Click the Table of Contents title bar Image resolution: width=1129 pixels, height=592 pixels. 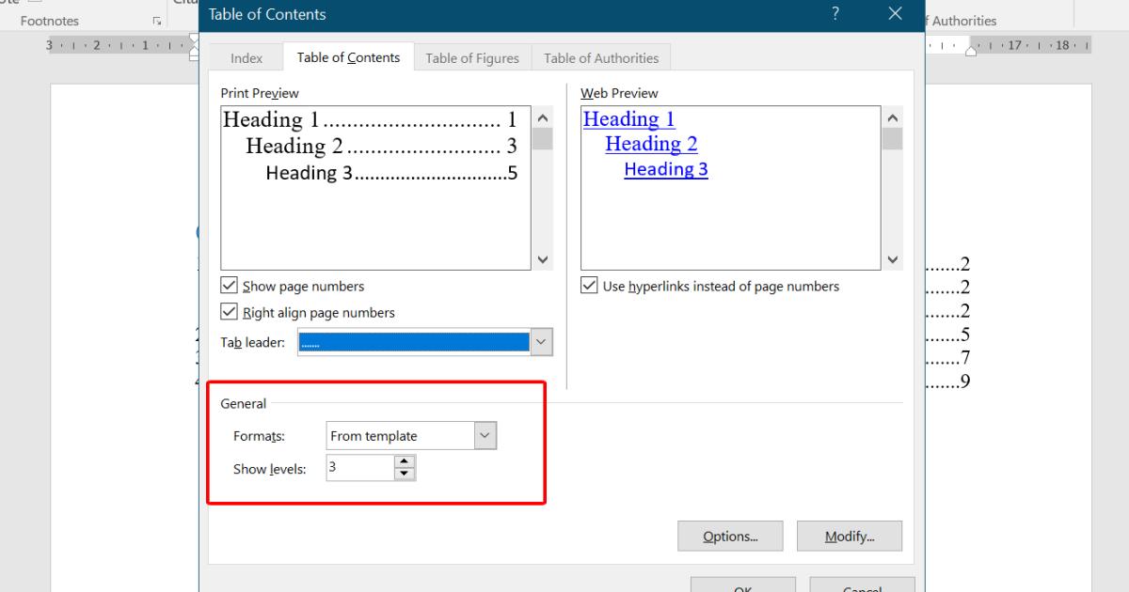coord(562,13)
